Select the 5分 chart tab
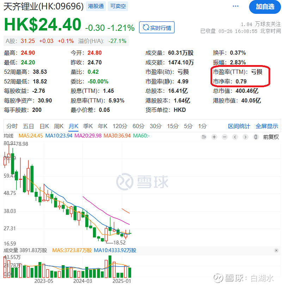The width and height of the screenshot is (282, 287). click(x=188, y=126)
